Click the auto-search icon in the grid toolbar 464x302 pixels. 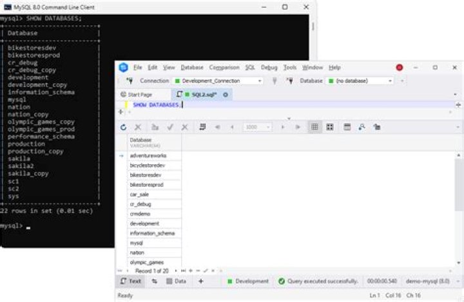[x=362, y=127]
